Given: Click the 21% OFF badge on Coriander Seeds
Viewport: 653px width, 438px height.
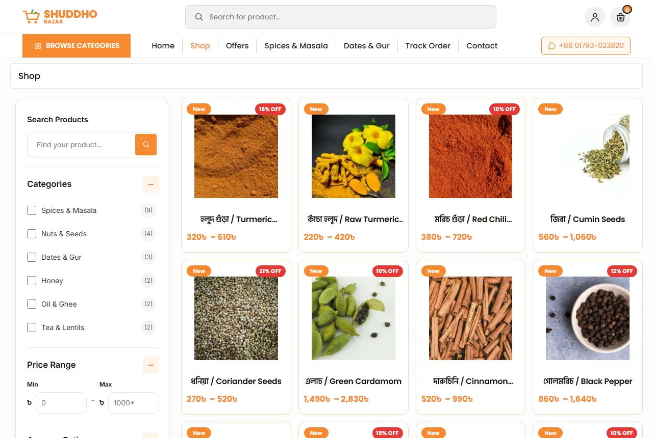Looking at the screenshot, I should (x=270, y=271).
